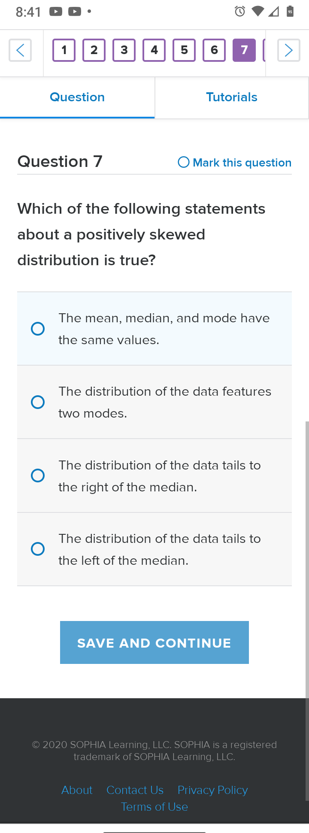
Task: Select 'distribution features two modes' option
Action: (x=154, y=402)
